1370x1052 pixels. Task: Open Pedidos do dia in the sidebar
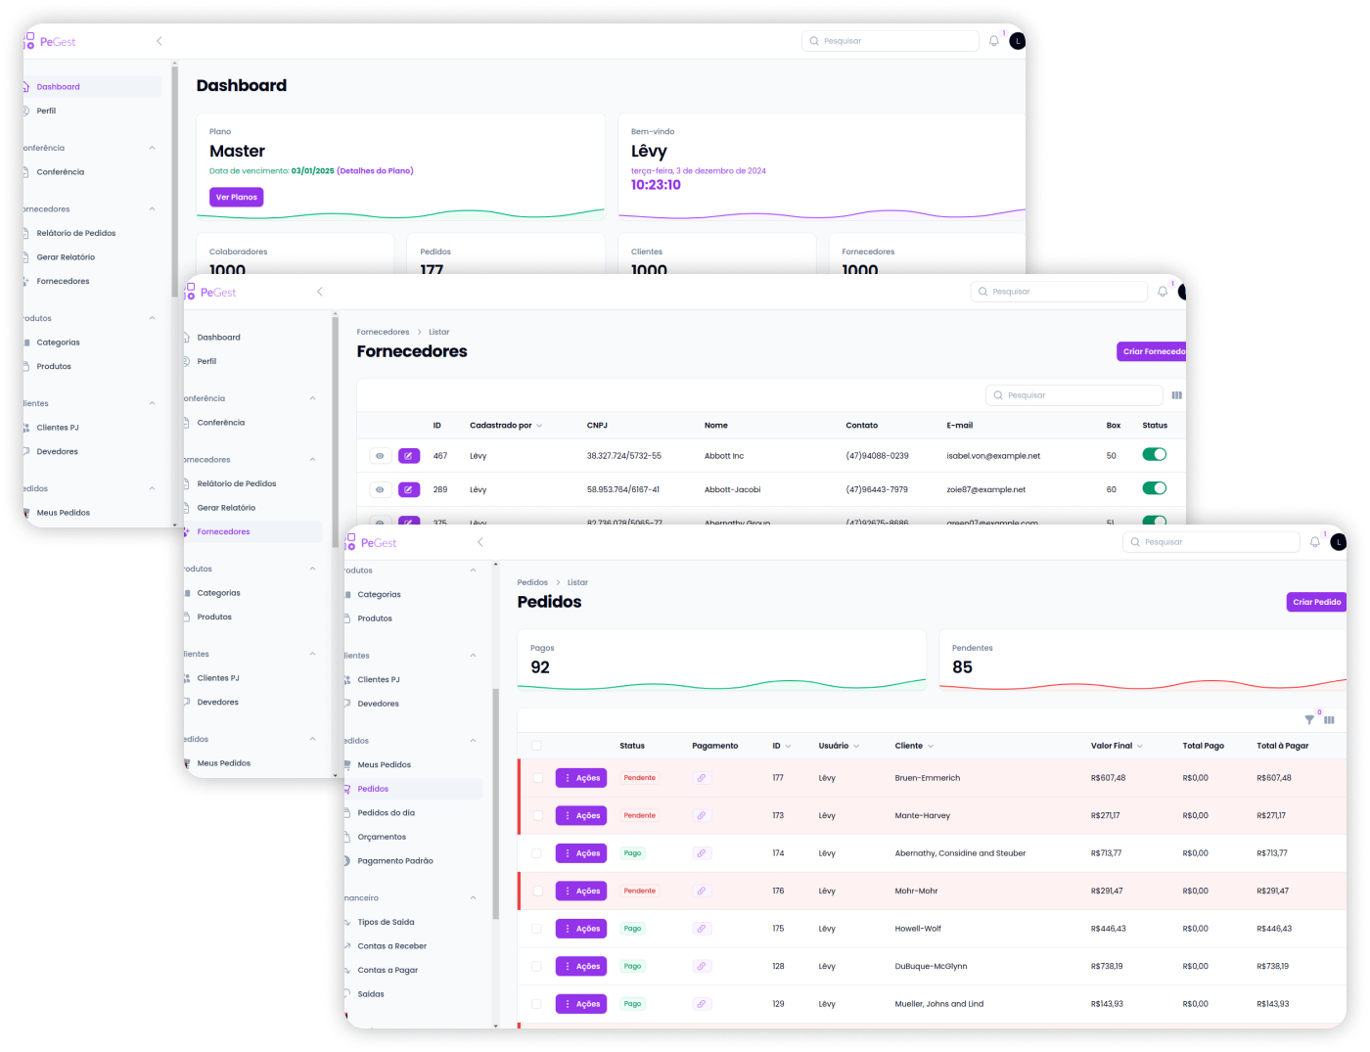386,813
